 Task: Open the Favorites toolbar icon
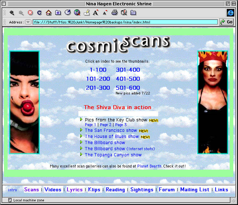[x=58, y=13]
